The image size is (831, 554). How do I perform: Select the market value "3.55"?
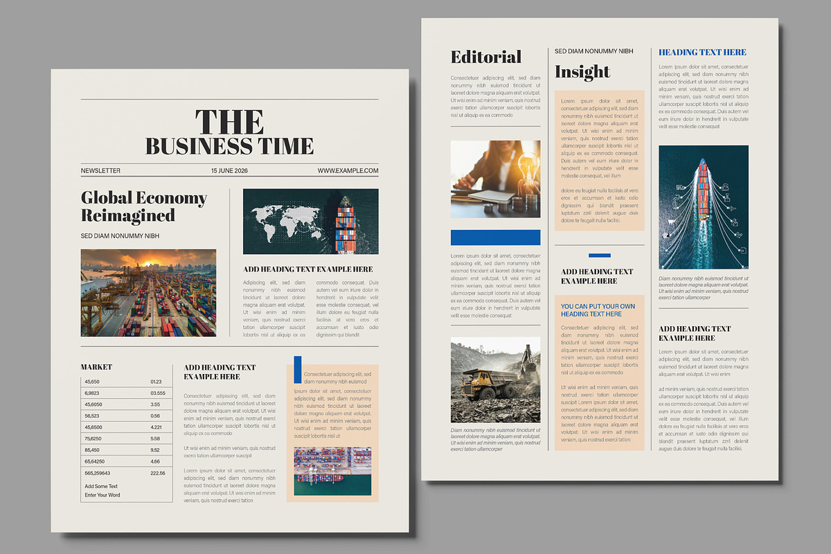[155, 404]
